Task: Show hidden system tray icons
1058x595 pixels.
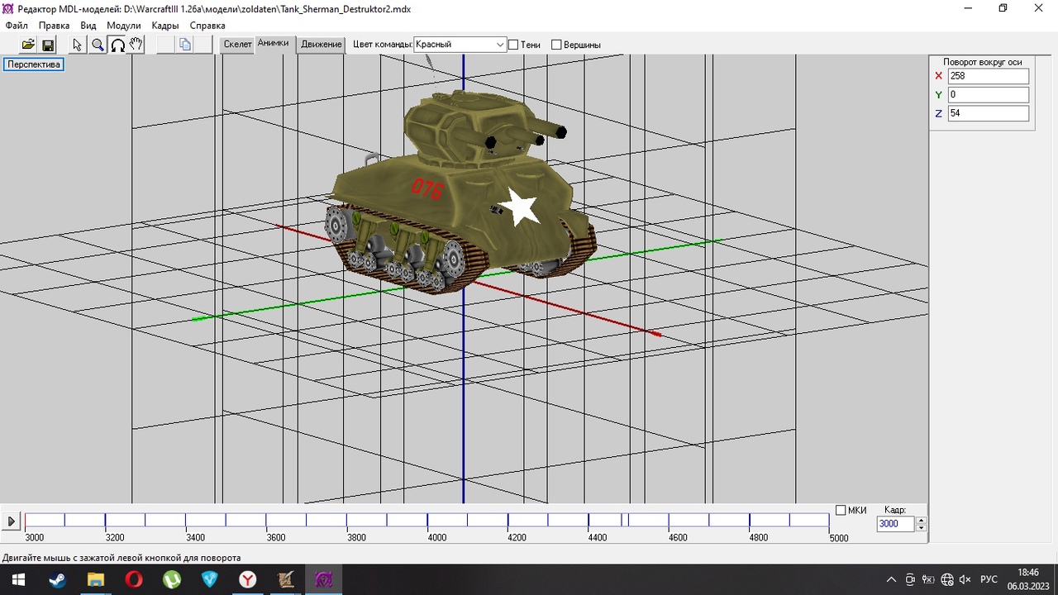Action: tap(891, 579)
